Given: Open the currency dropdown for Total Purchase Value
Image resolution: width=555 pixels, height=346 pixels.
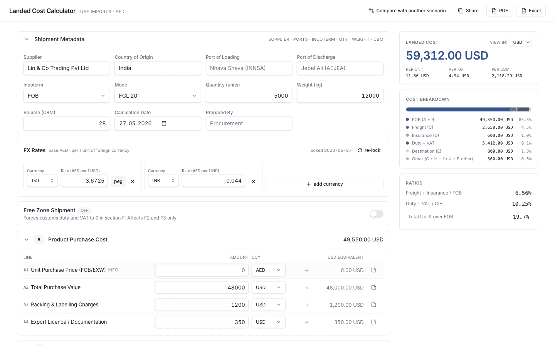Looking at the screenshot, I should (269, 288).
